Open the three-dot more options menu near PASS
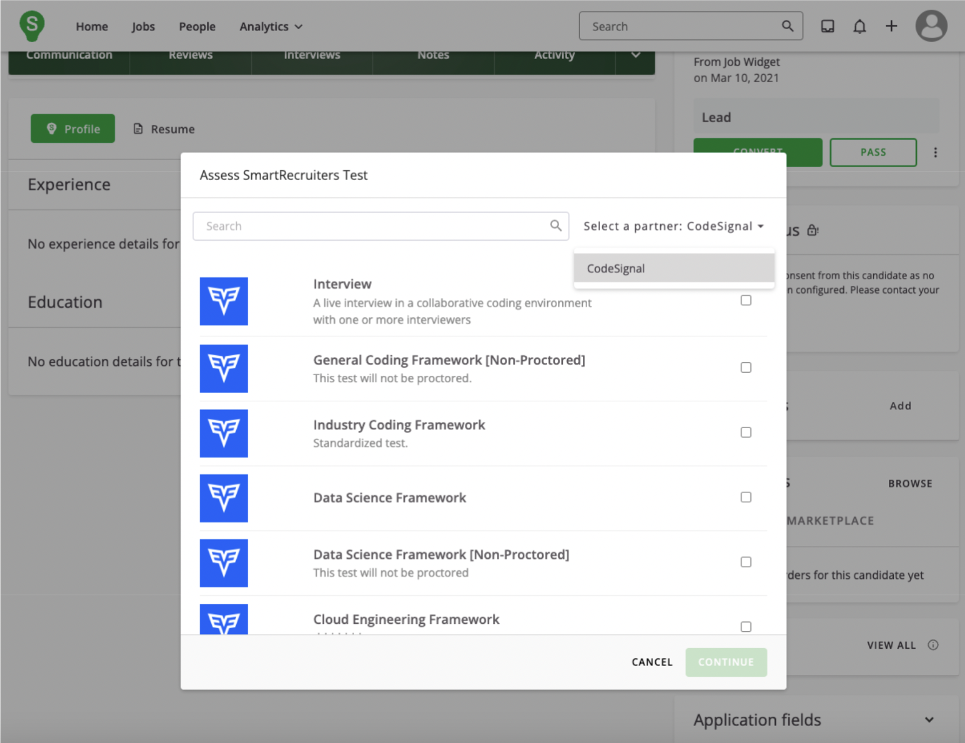Screen dimensions: 965x743 click(x=935, y=153)
